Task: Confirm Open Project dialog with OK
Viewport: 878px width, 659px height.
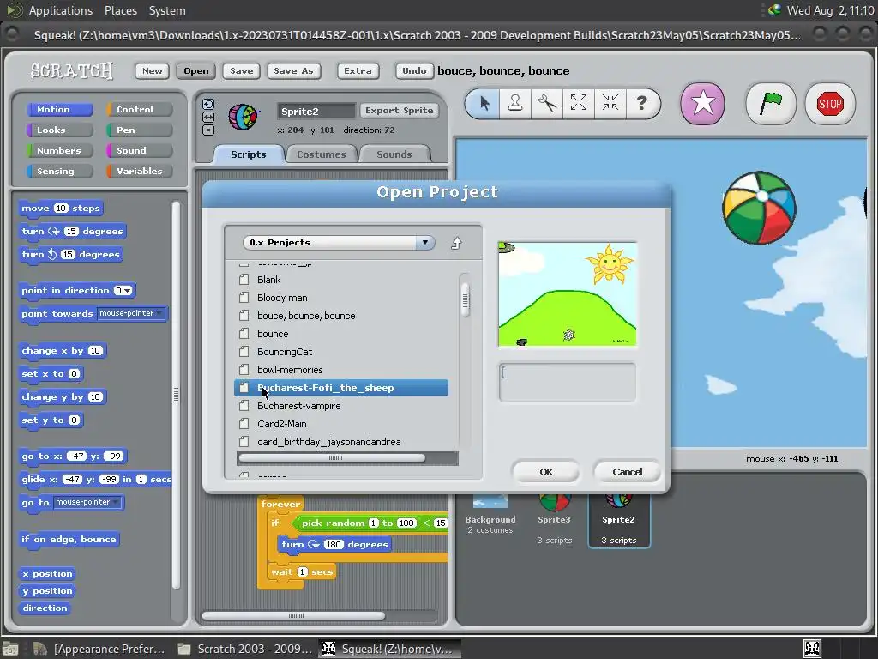Action: 546,472
